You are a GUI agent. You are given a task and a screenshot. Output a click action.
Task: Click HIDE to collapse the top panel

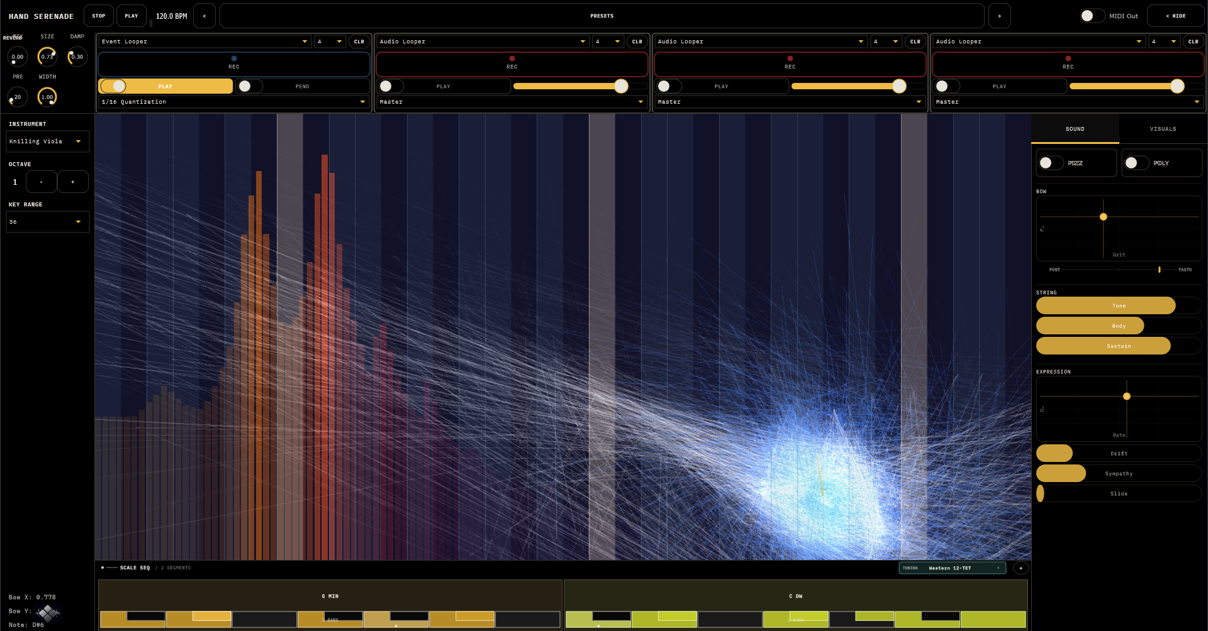[x=1176, y=16]
